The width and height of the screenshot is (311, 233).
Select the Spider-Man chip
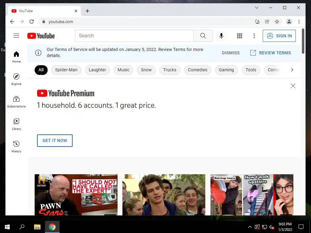pyautogui.click(x=66, y=70)
